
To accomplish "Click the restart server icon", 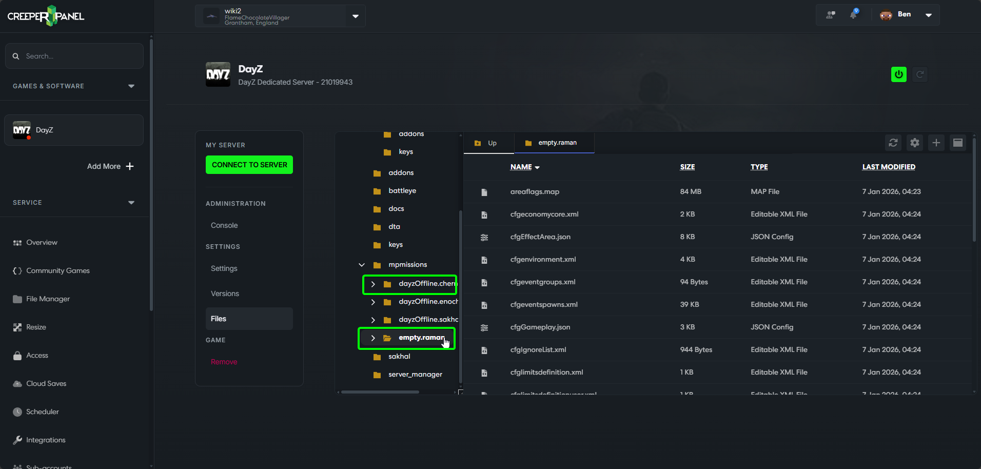I will point(920,74).
